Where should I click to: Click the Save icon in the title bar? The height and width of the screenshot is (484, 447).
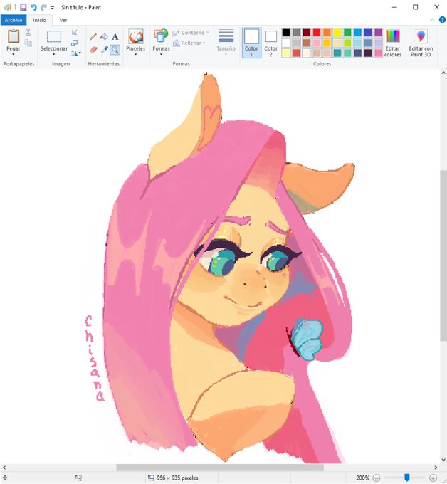23,7
